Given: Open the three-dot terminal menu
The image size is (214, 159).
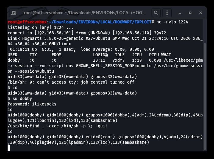Looking at the screenshot, I should click(x=167, y=13).
